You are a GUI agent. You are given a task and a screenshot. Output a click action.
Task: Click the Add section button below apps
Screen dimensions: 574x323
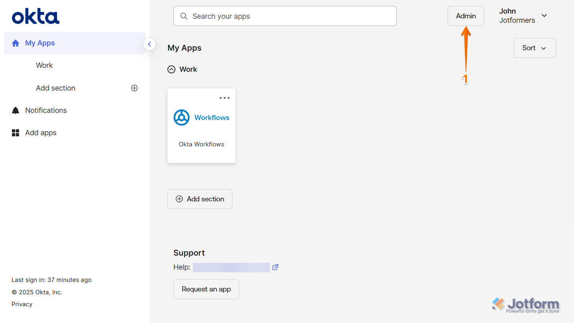200,199
